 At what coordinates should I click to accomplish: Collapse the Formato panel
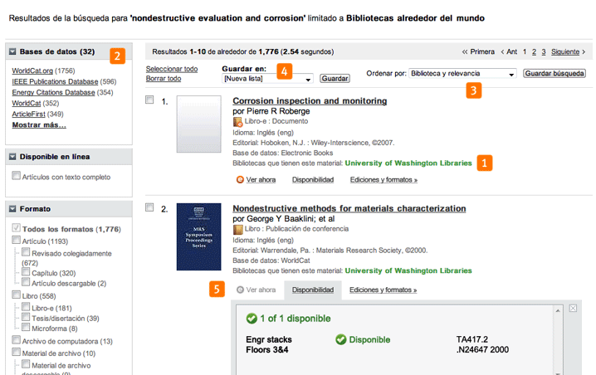pyautogui.click(x=13, y=208)
